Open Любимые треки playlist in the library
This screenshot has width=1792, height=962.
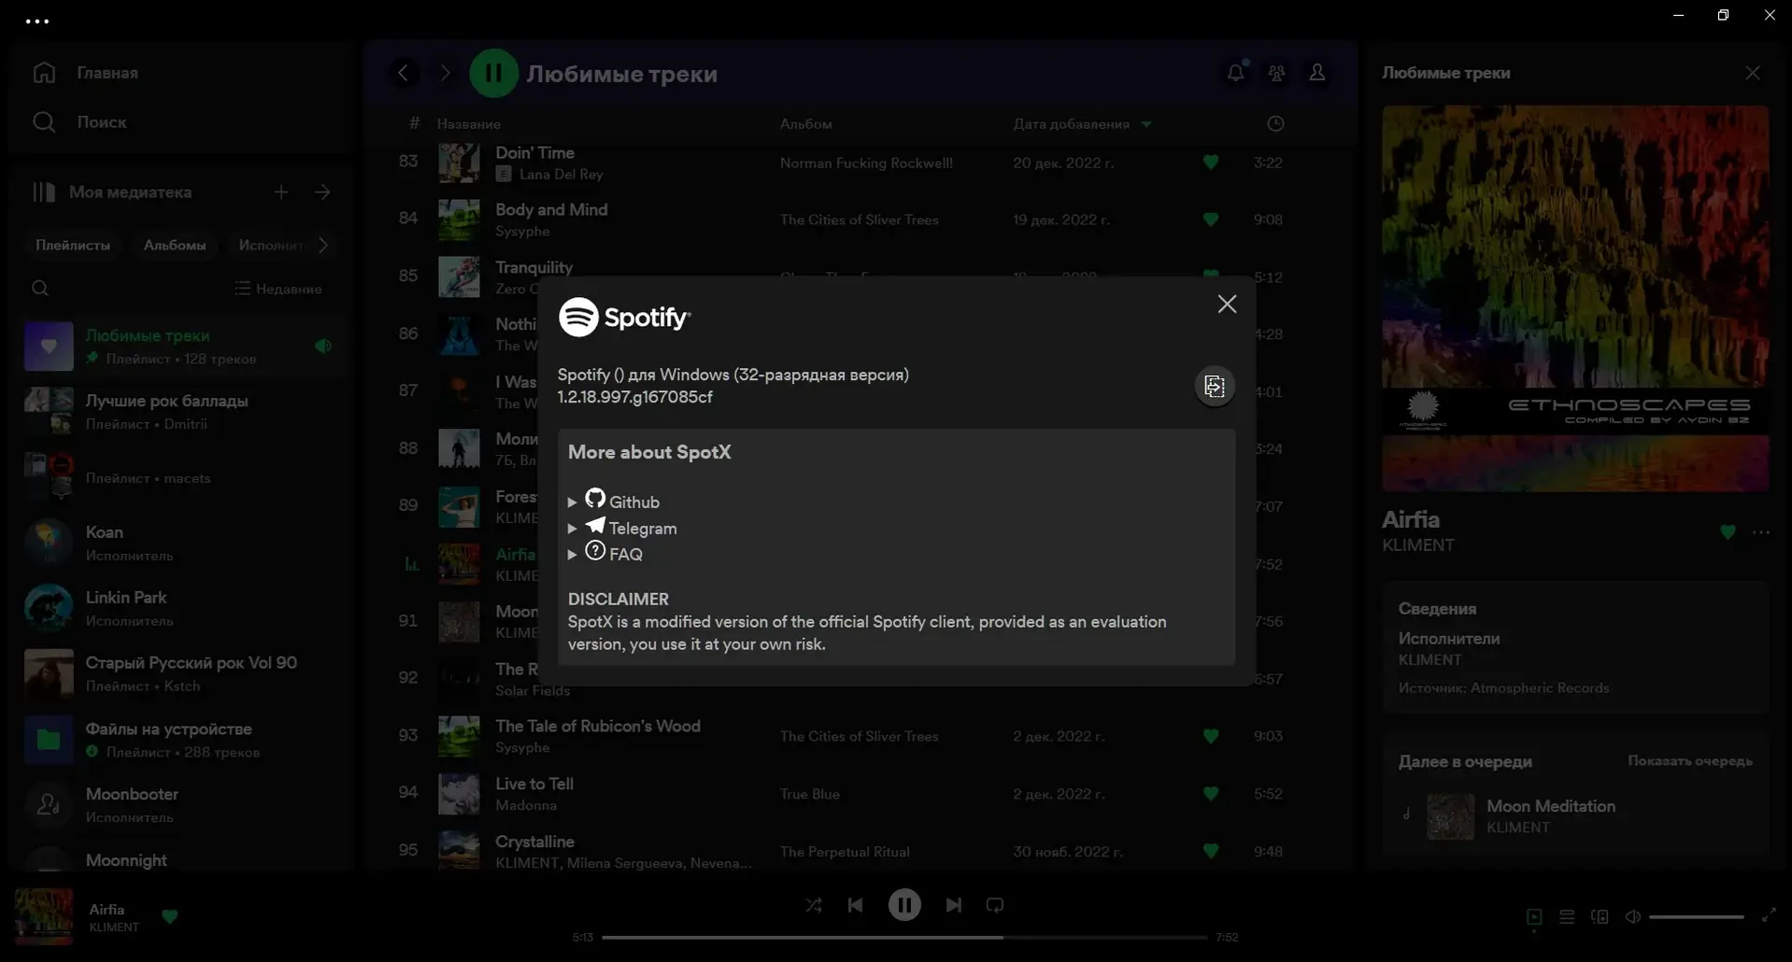(179, 347)
